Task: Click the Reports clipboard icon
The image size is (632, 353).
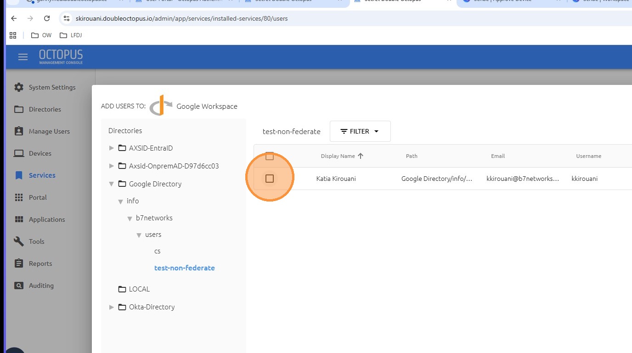Action: [x=19, y=263]
